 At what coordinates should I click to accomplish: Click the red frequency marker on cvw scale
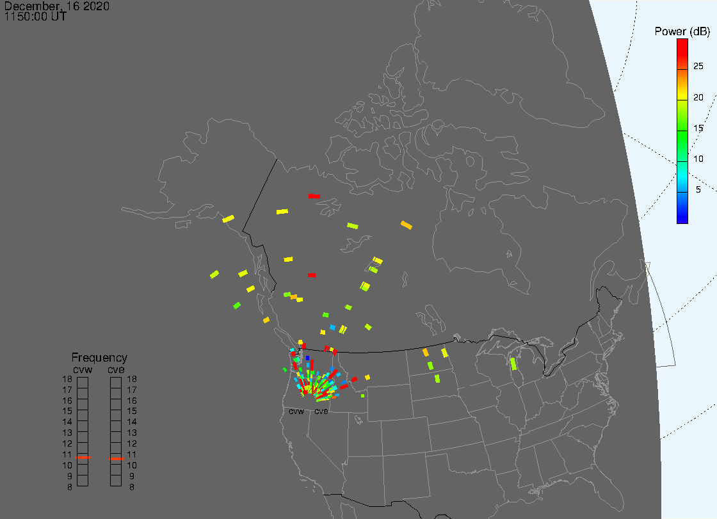pos(83,458)
